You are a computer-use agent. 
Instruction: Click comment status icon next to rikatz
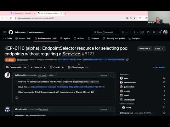coord(164,108)
